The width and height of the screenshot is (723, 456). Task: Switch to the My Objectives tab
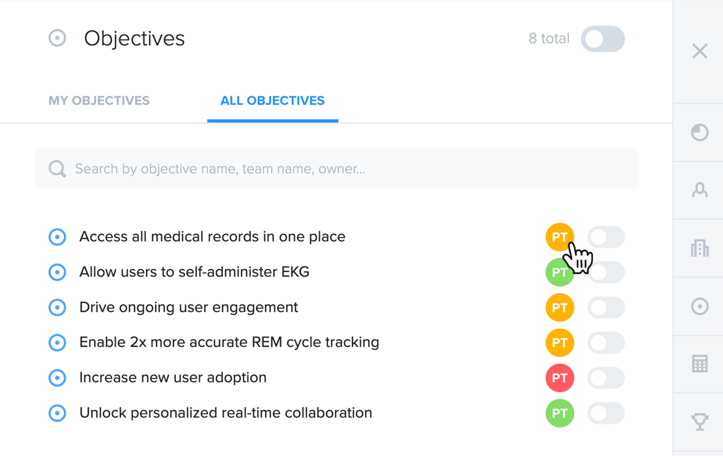point(99,100)
